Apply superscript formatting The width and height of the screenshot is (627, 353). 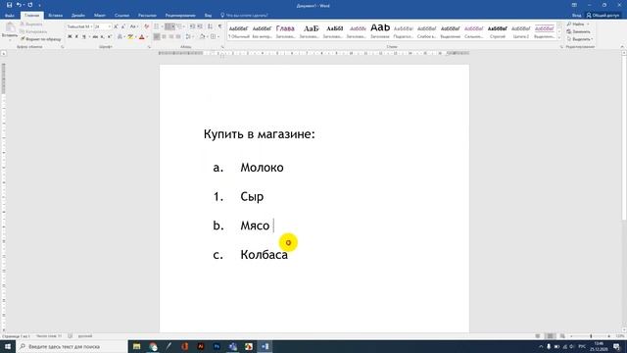coord(109,37)
